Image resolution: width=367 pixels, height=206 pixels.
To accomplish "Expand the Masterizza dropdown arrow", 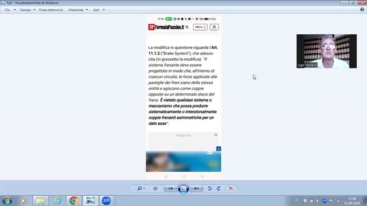I will point(87,10).
